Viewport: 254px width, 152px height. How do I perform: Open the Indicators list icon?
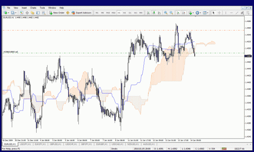point(190,13)
